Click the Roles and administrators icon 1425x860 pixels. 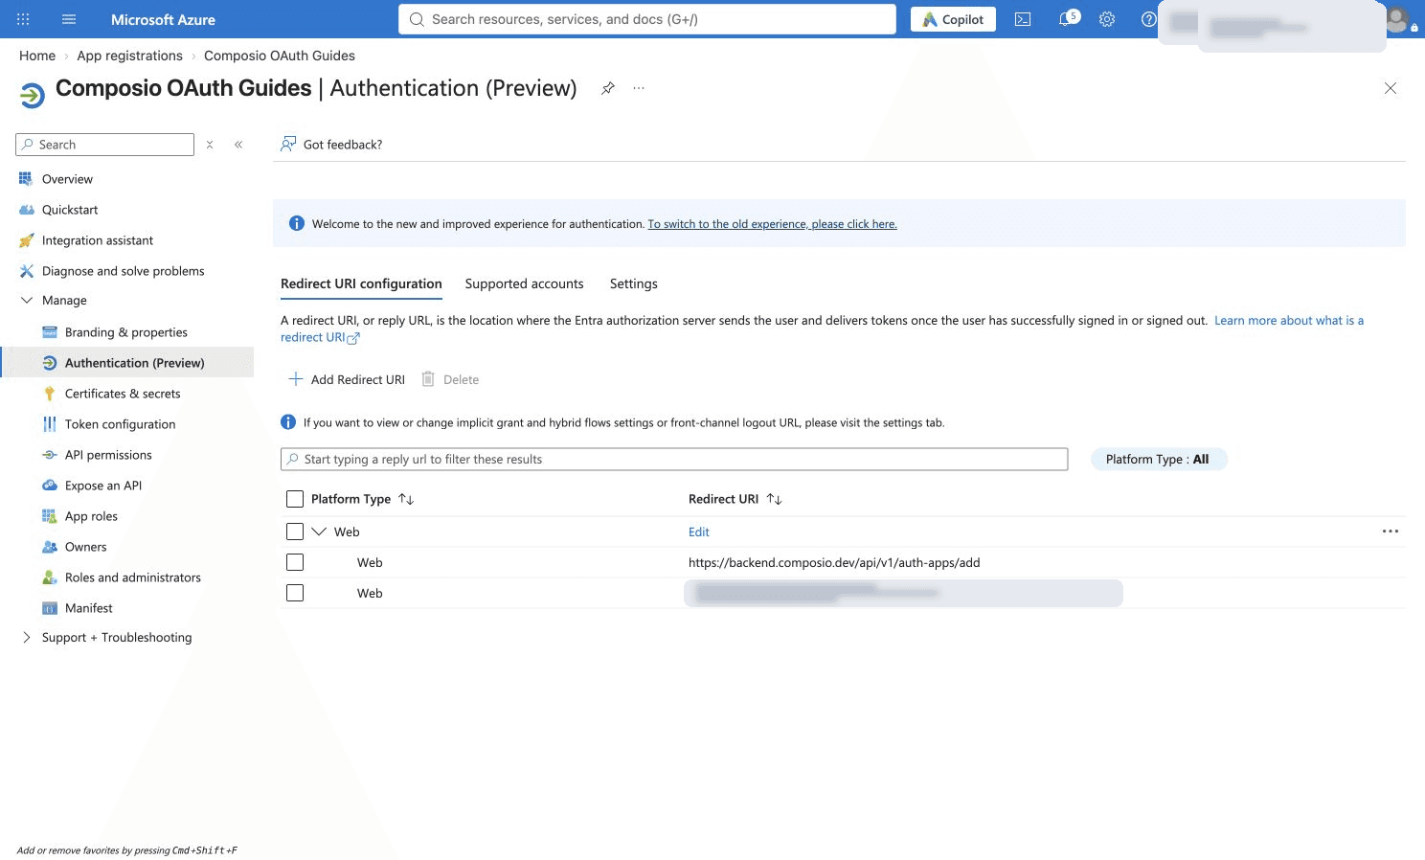[x=50, y=577]
